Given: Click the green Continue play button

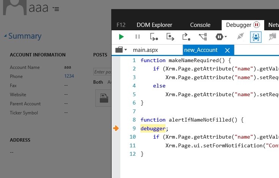Looking at the screenshot, I should pos(121,37).
